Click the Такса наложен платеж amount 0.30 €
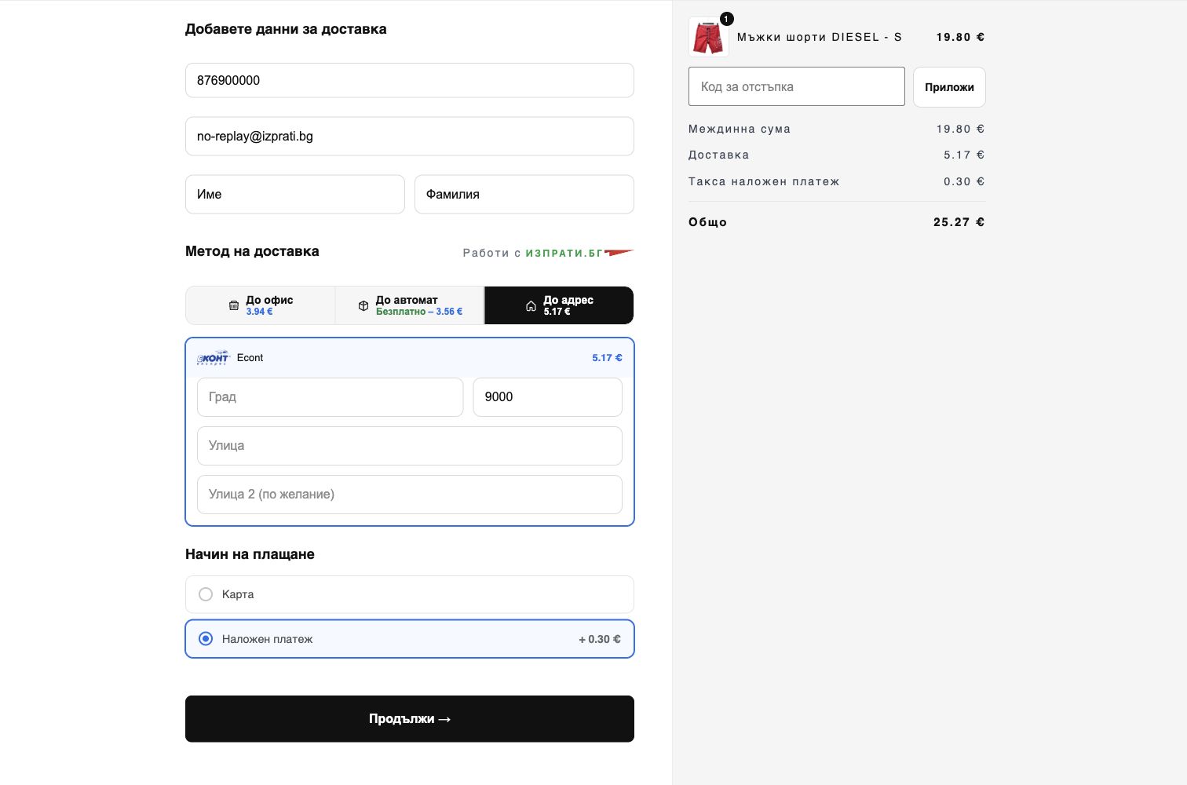 pos(964,181)
